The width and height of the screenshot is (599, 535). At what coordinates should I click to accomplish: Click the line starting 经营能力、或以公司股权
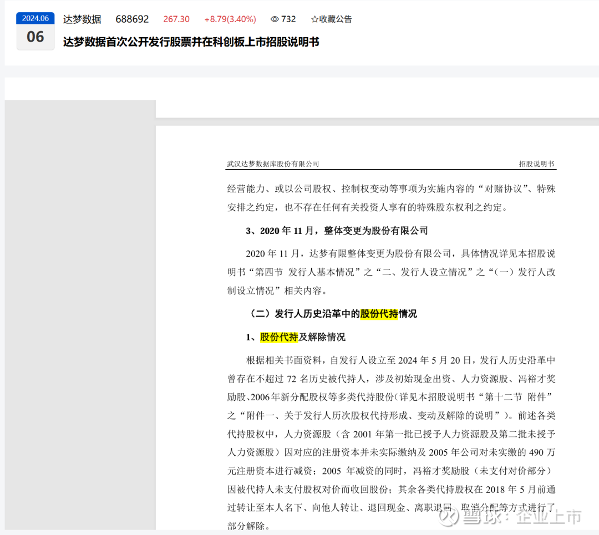coord(391,189)
